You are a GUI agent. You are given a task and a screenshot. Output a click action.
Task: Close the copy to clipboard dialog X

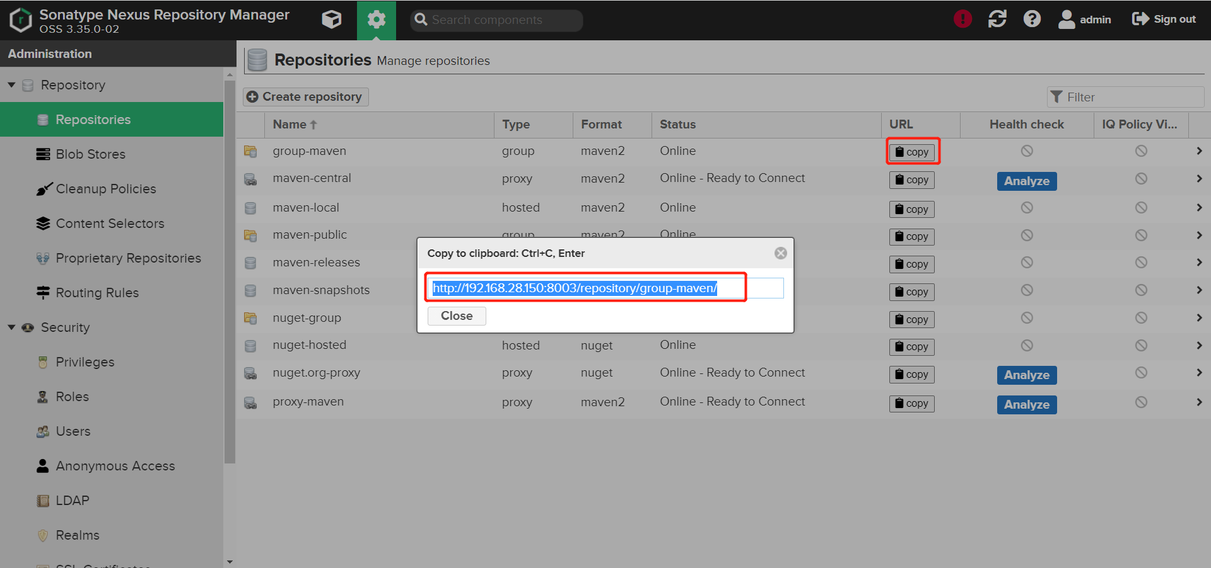click(x=781, y=253)
